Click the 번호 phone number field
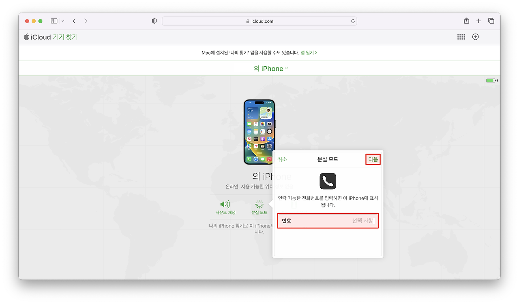This screenshot has width=519, height=304. (x=328, y=221)
